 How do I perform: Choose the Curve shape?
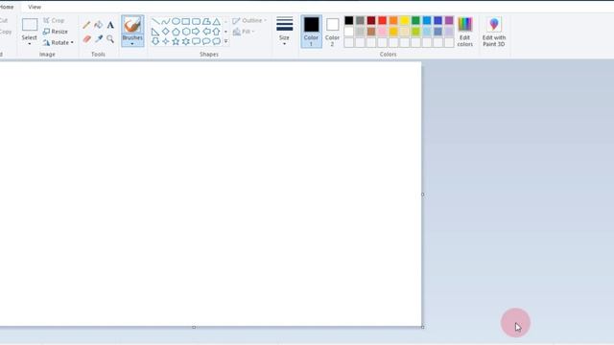166,21
